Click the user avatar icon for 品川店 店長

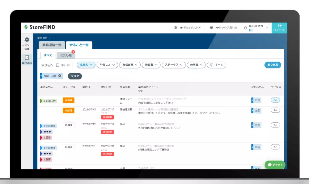[x=246, y=28]
